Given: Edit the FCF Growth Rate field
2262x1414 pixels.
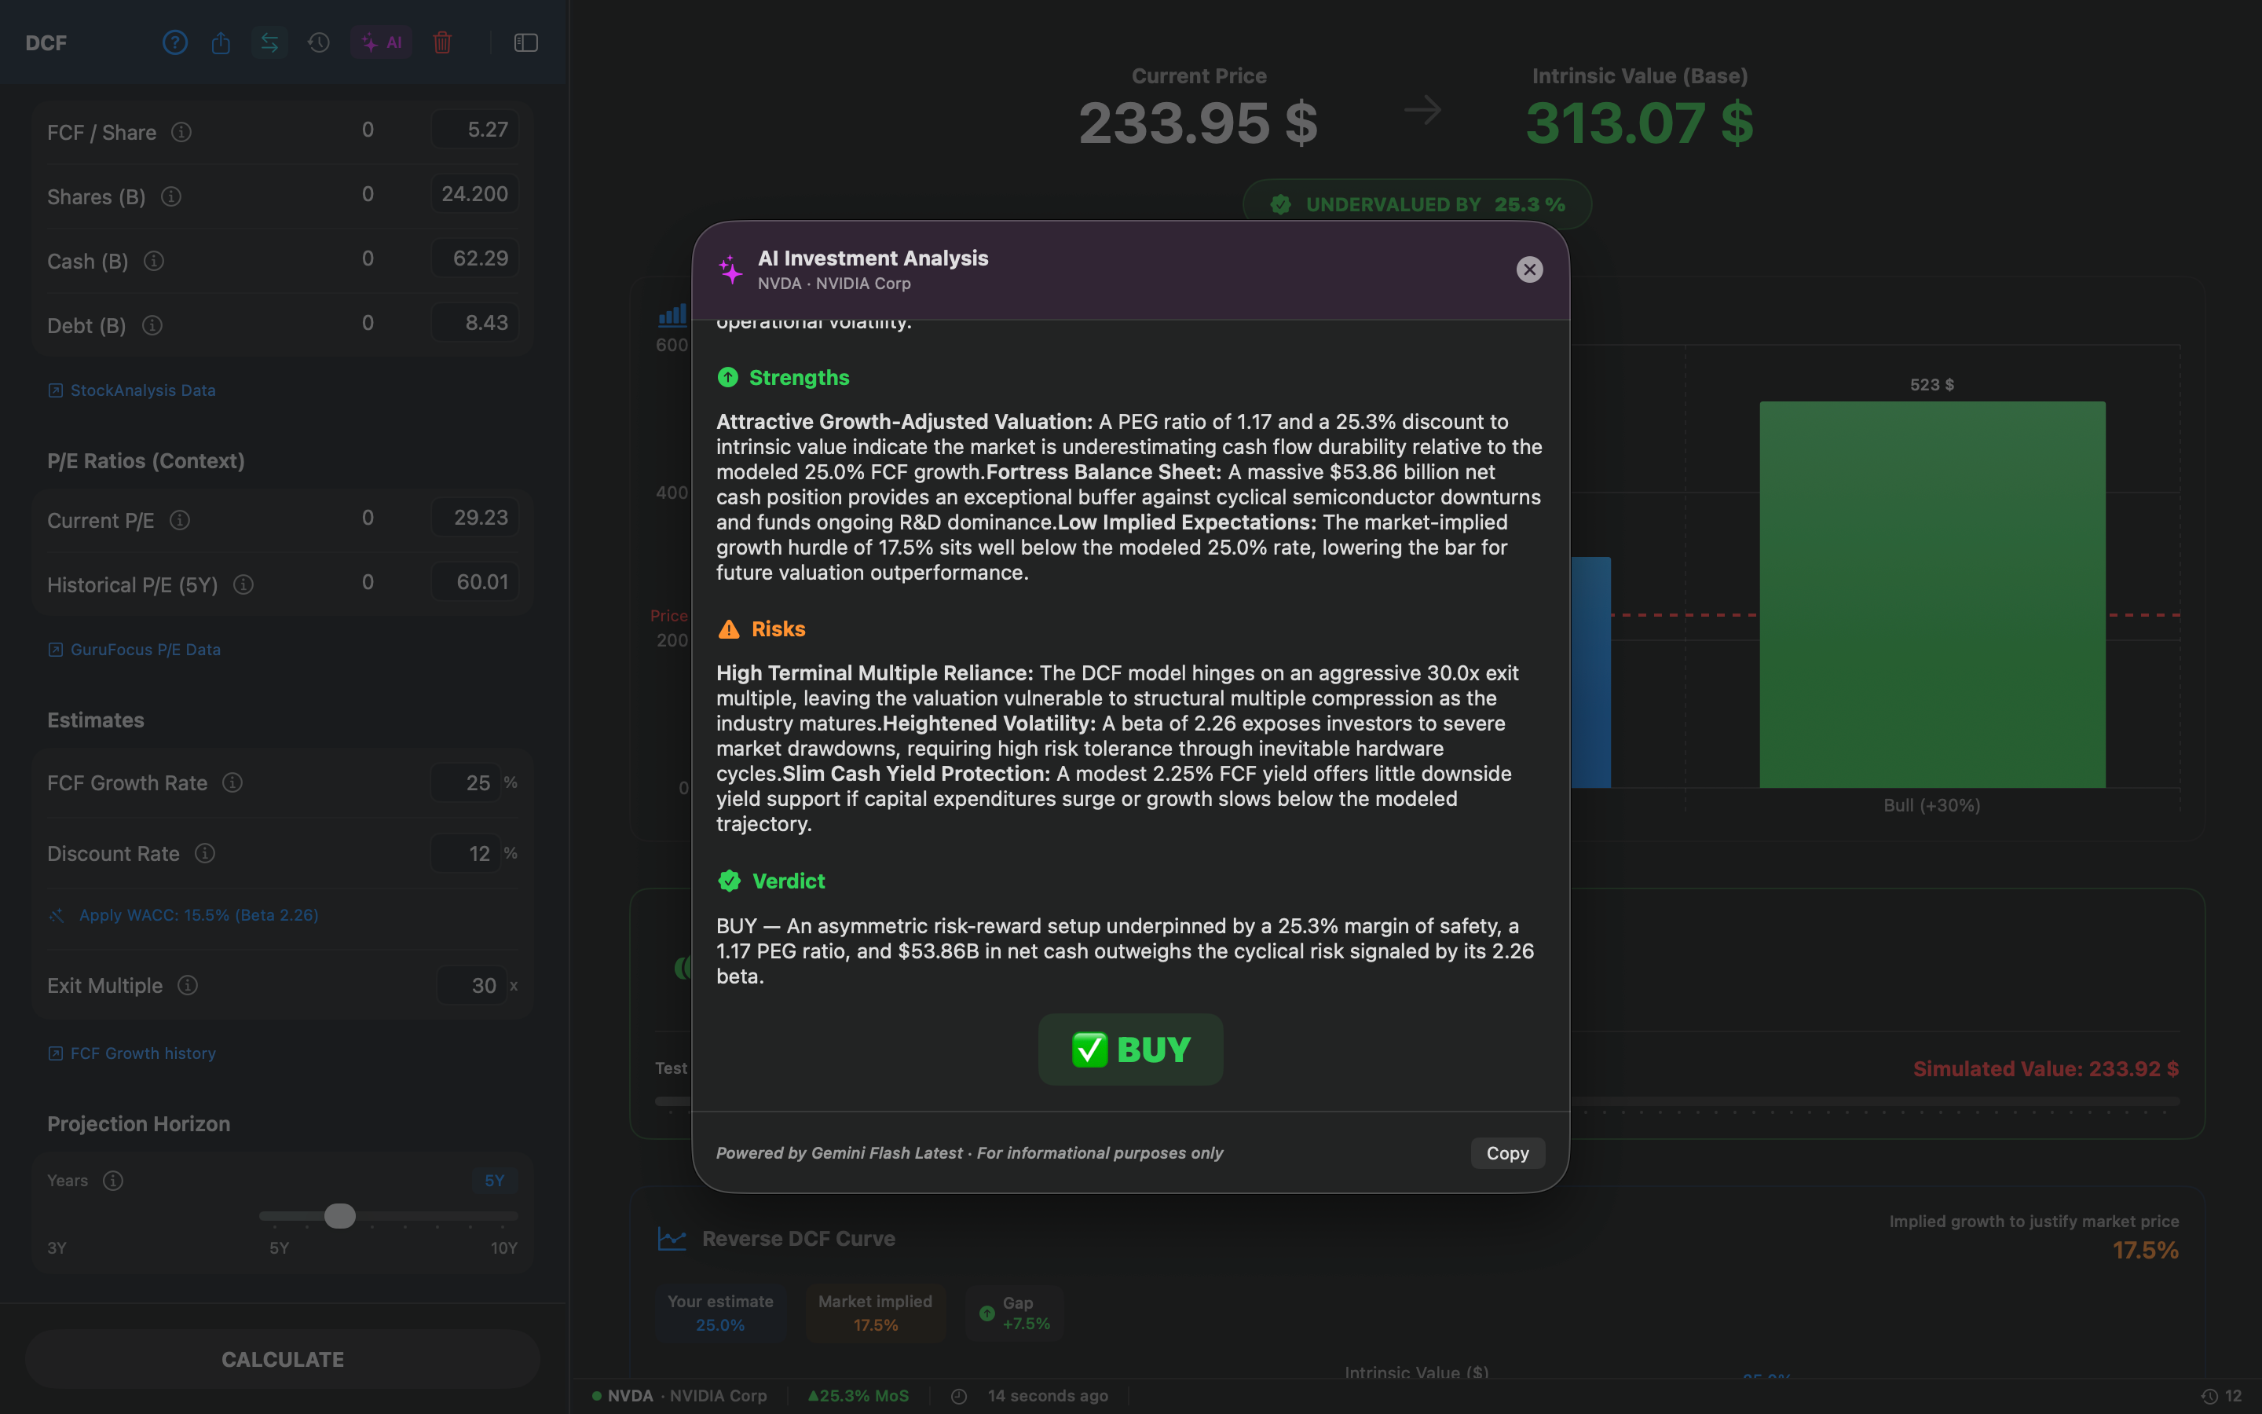Looking at the screenshot, I should pos(464,782).
